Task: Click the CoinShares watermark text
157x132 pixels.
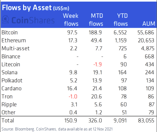Action: [x=33, y=20]
